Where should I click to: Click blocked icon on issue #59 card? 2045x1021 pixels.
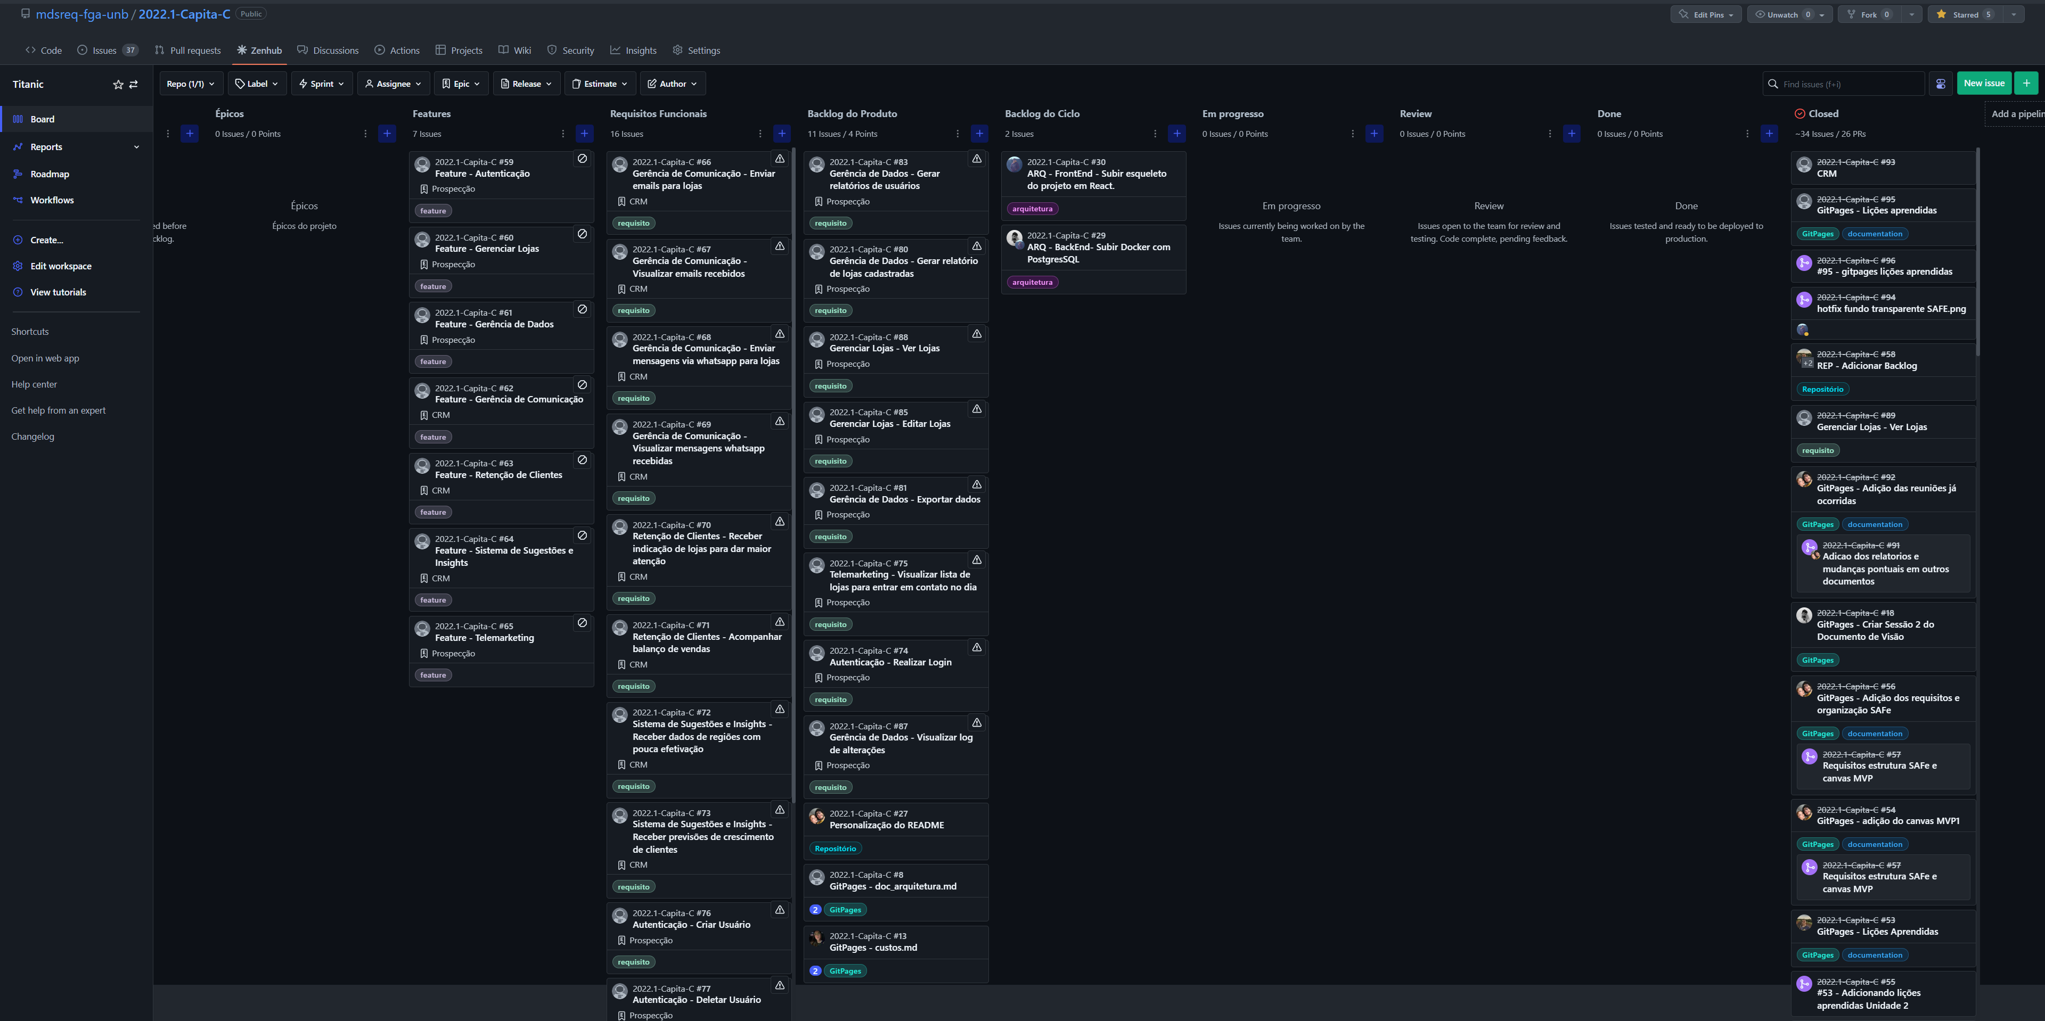click(x=582, y=159)
